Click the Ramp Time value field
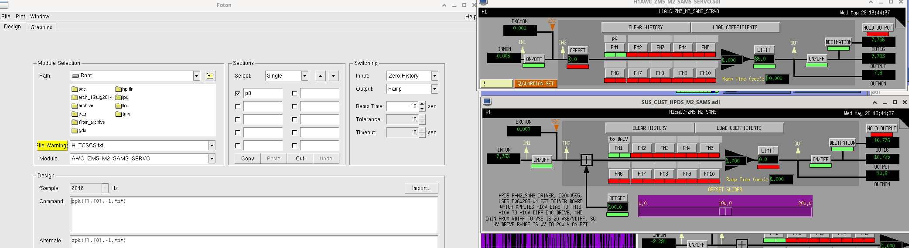This screenshot has width=909, height=248. [x=403, y=106]
